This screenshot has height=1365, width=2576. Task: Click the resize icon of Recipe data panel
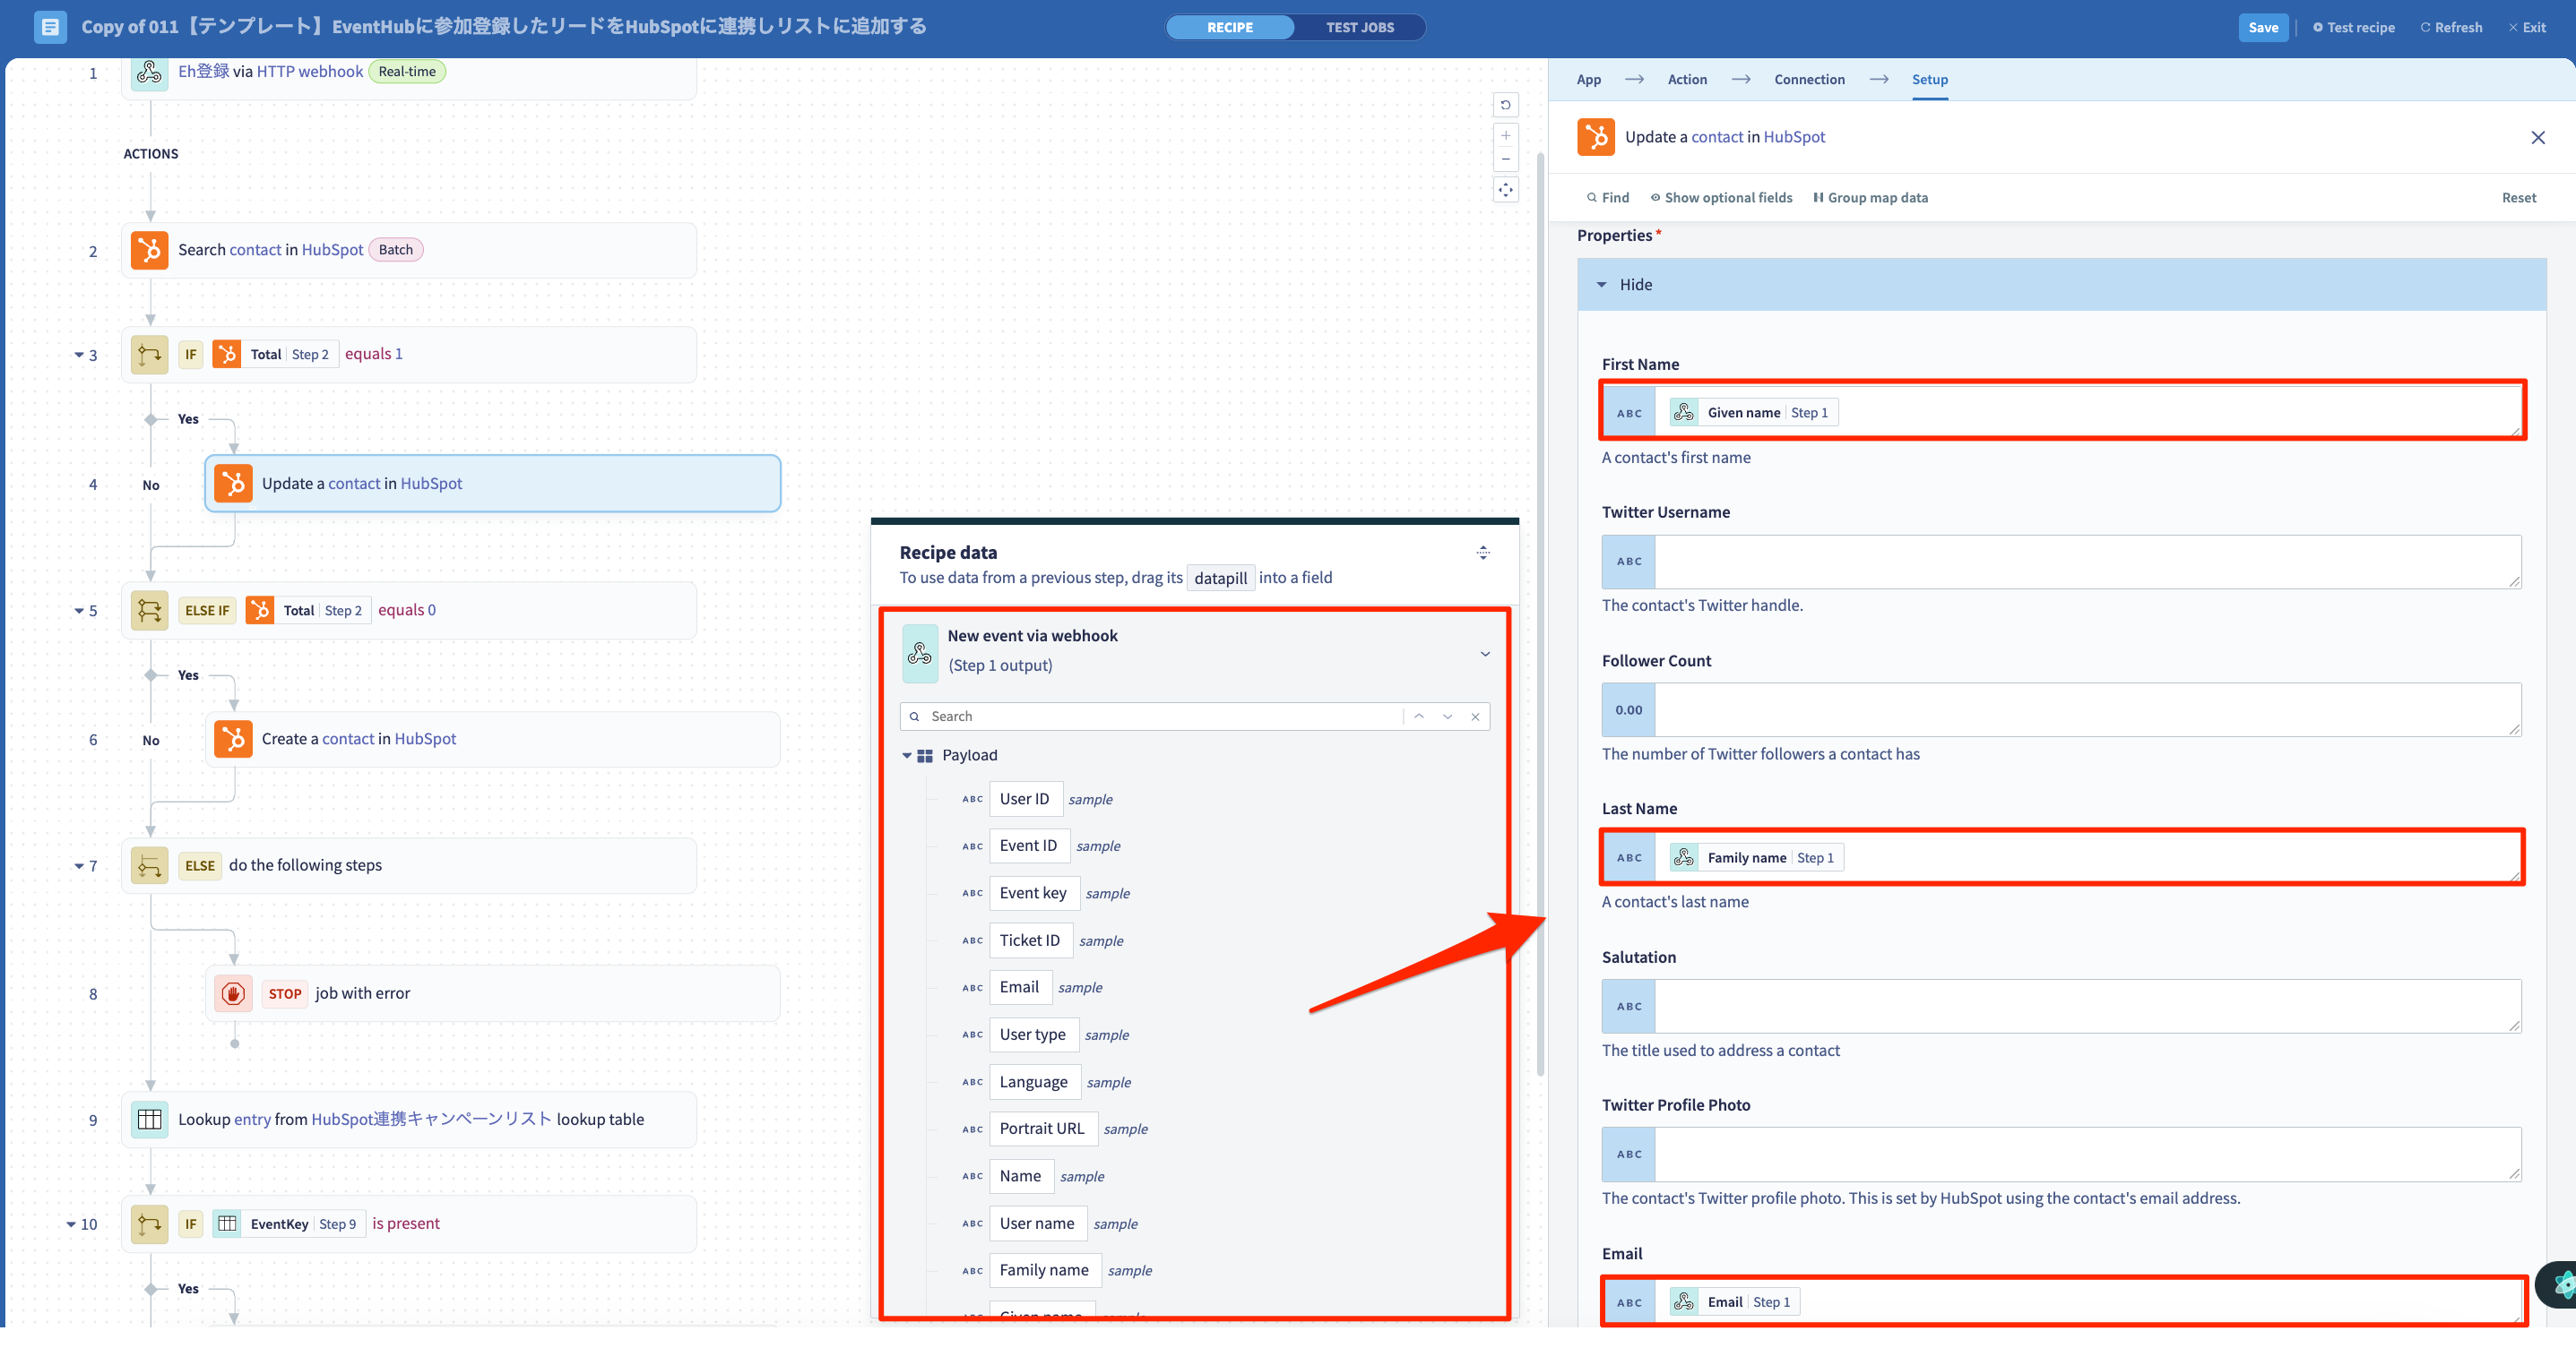point(1483,553)
